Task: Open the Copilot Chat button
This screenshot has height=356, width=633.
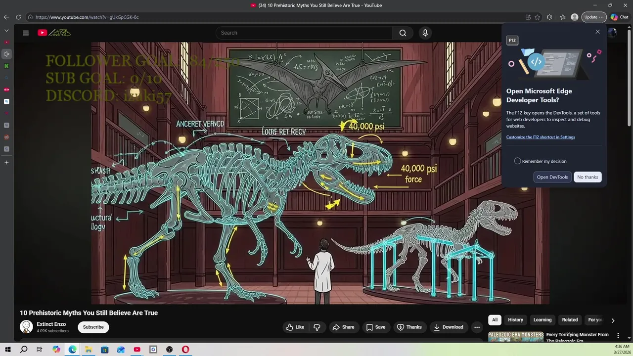Action: (x=620, y=17)
